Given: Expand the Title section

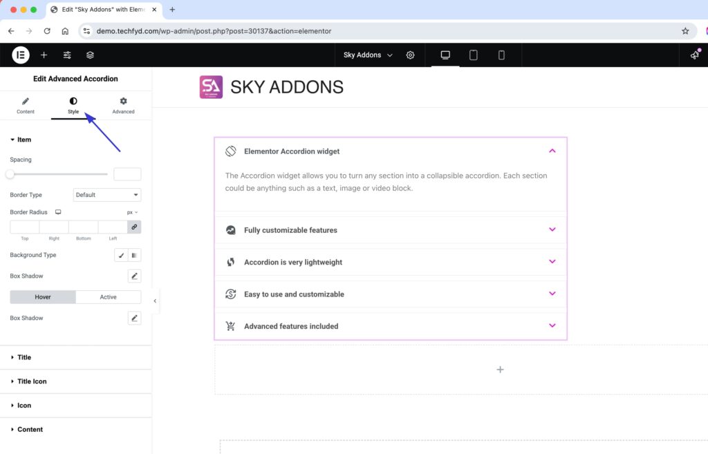Looking at the screenshot, I should click(76, 357).
